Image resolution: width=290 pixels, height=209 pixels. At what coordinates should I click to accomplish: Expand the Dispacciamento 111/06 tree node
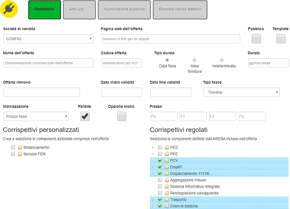(153, 174)
